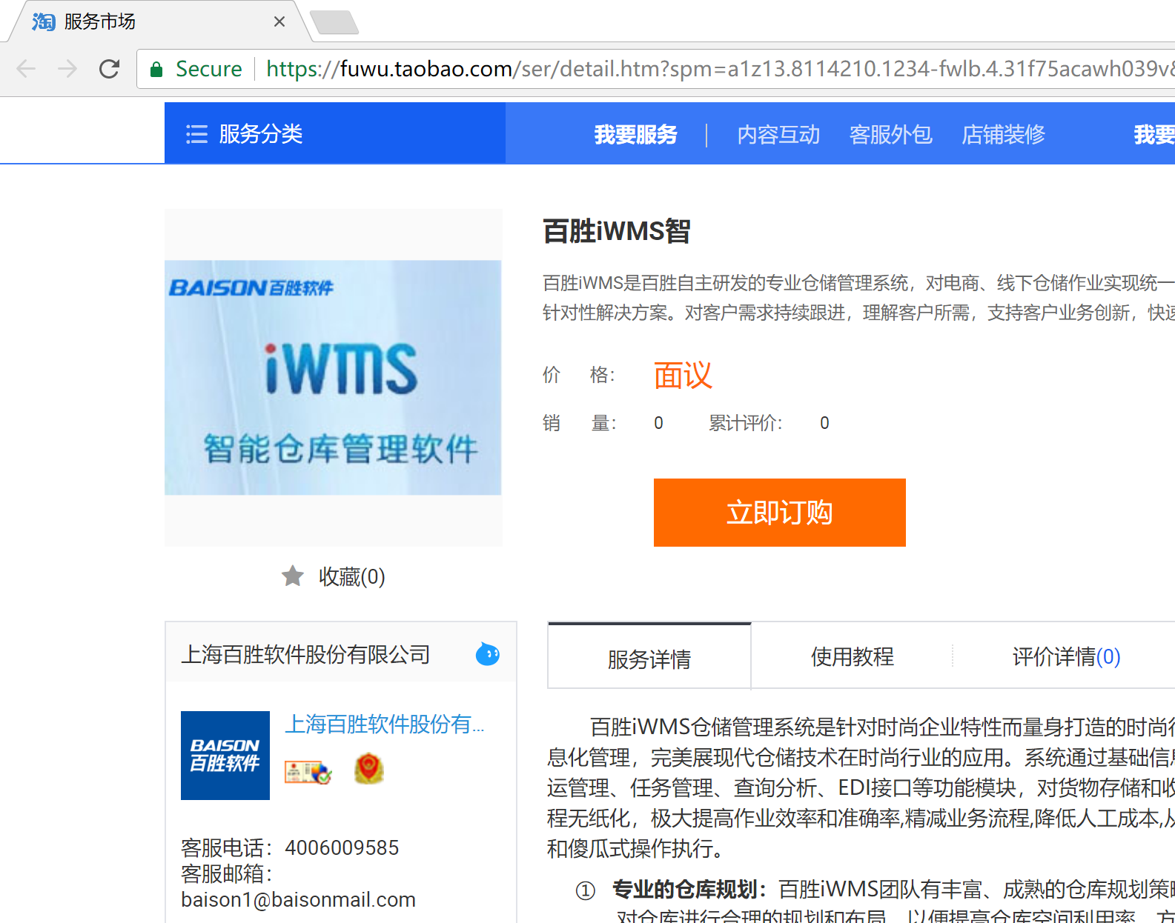Switch to 使用教程 tab
This screenshot has height=923, width=1175.
853,656
